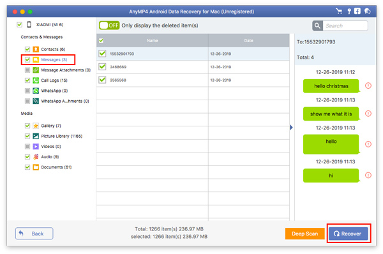Viewport: 383px width, 254px height.
Task: Click warning icon beside 'show me what it is'
Action: (x=368, y=114)
